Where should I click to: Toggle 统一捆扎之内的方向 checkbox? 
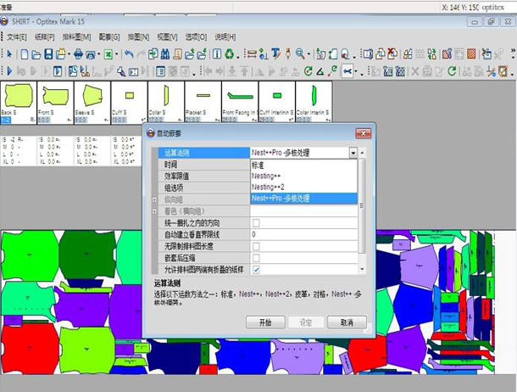click(256, 223)
